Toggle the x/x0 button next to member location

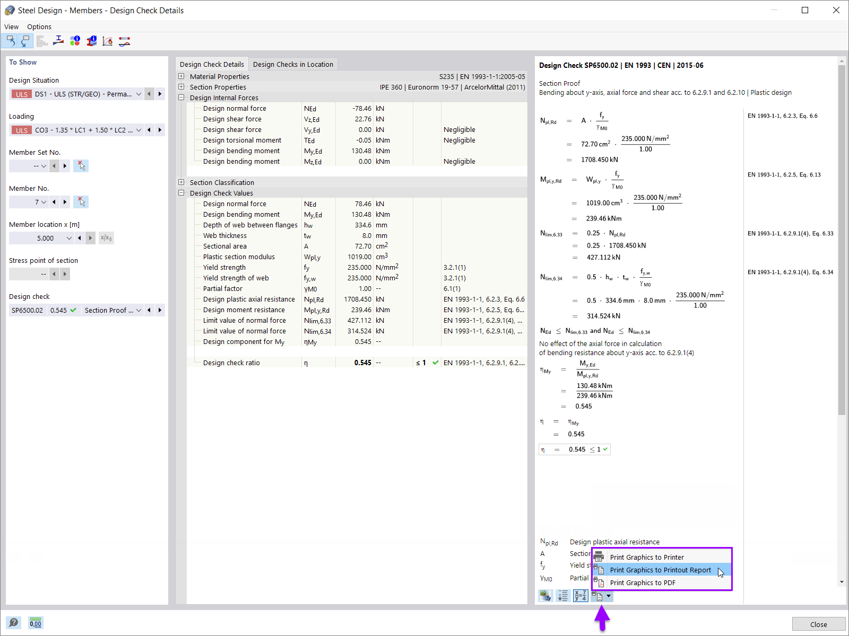[106, 237]
